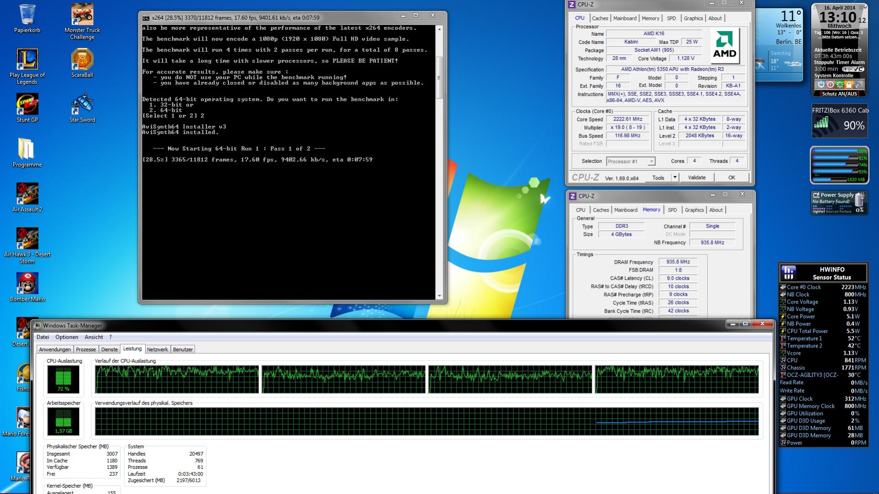
Task: Click the Validate button in CPU-Z
Action: coord(697,178)
